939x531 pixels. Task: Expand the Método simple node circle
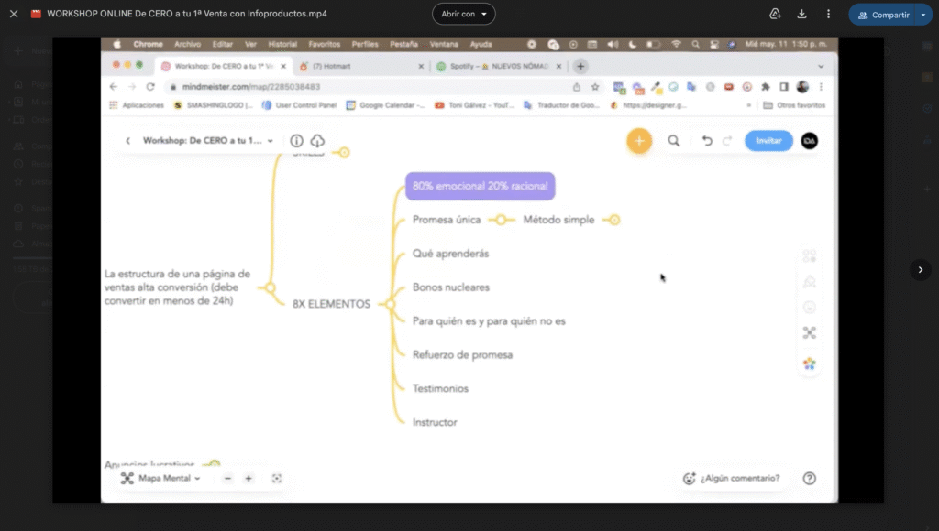pos(614,220)
